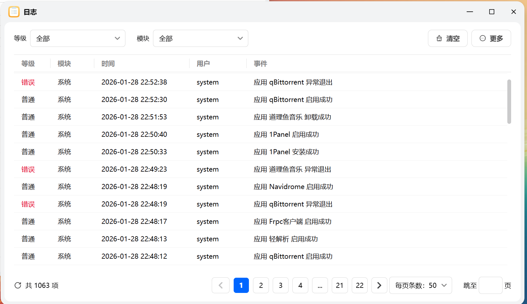Viewport: 527px width, 304px height.
Task: Click the 等级 column header
Action: [x=28, y=64]
